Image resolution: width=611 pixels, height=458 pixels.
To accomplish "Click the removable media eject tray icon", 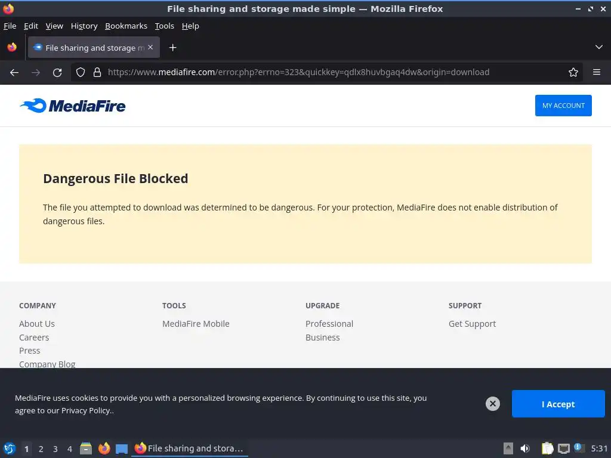I will (508, 448).
